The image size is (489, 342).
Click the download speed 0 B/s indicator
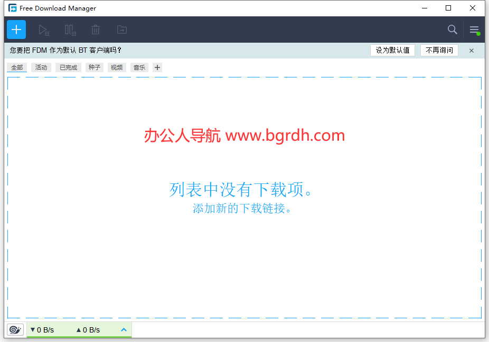[x=42, y=330]
